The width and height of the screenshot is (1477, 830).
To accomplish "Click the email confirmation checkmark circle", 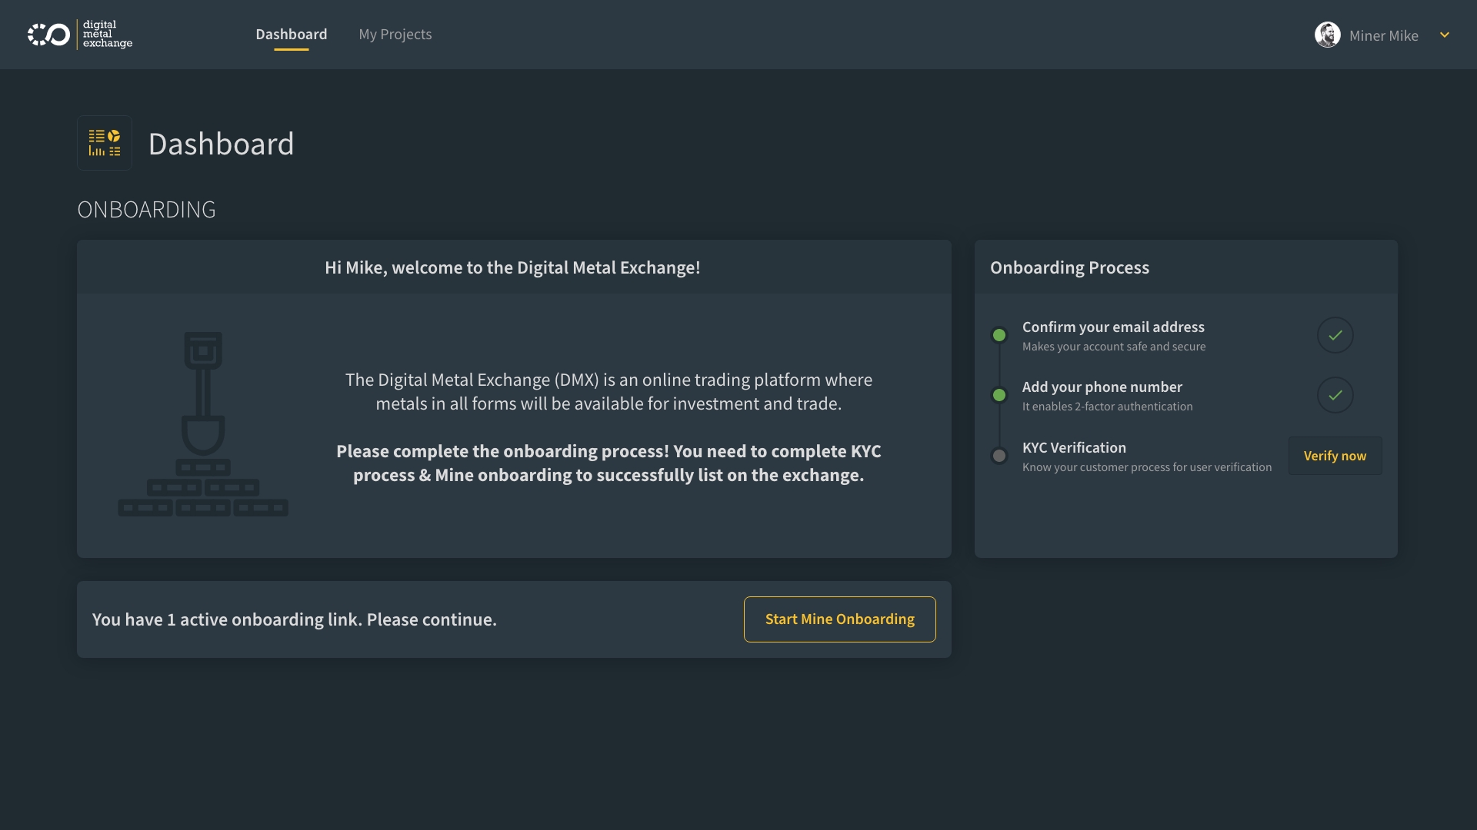I will coord(1335,335).
